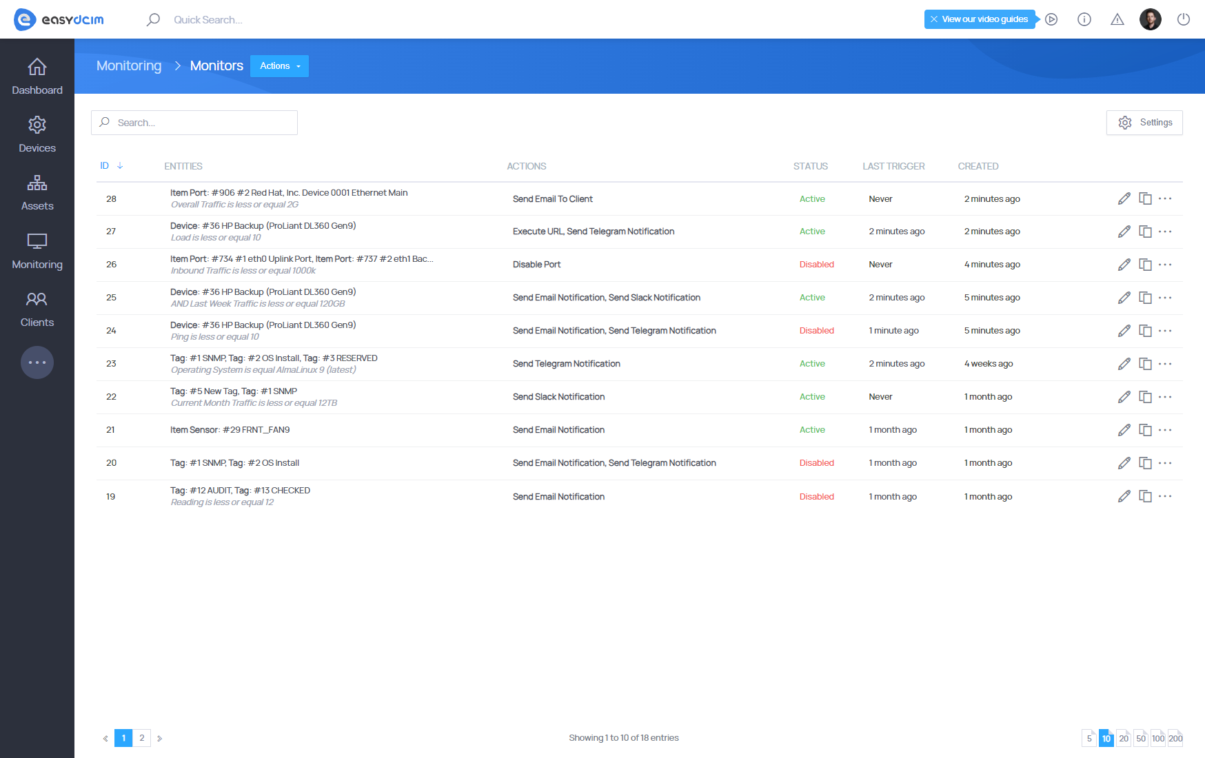The width and height of the screenshot is (1205, 758).
Task: Select the Monitors breadcrumb item
Action: (x=216, y=65)
